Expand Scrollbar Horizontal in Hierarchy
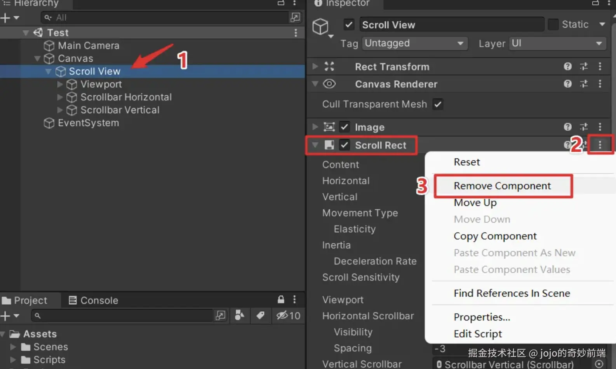This screenshot has height=369, width=616. pyautogui.click(x=60, y=97)
